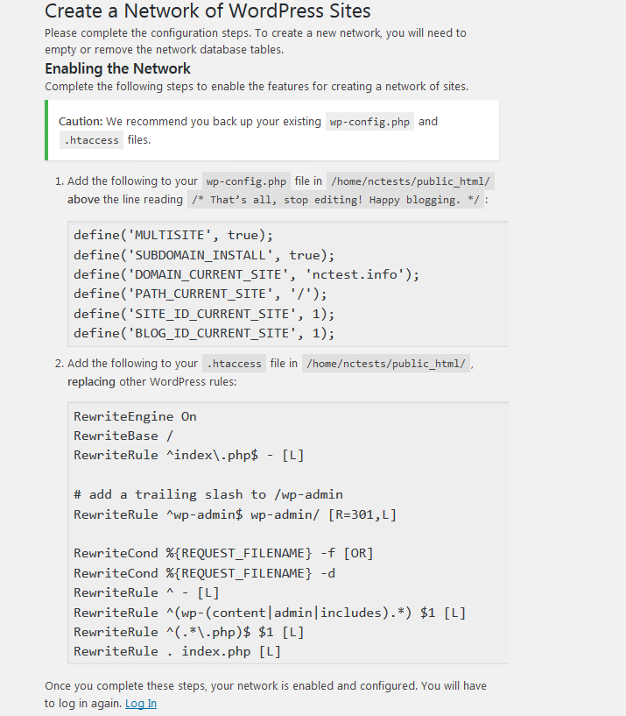The height and width of the screenshot is (716, 626).
Task: Click the wp-config.php rules code box
Action: tap(288, 284)
